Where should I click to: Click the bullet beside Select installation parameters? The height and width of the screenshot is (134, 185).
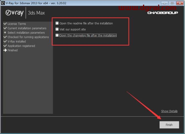coord(5,32)
